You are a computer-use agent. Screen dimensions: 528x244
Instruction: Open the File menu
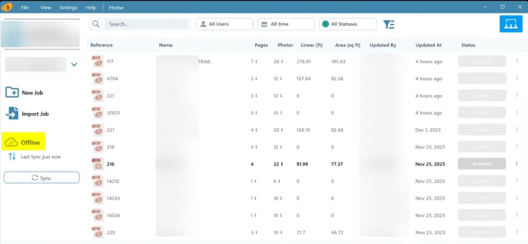[x=25, y=8]
